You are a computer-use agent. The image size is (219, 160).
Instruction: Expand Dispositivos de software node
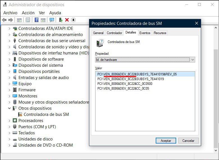(x=9, y=59)
